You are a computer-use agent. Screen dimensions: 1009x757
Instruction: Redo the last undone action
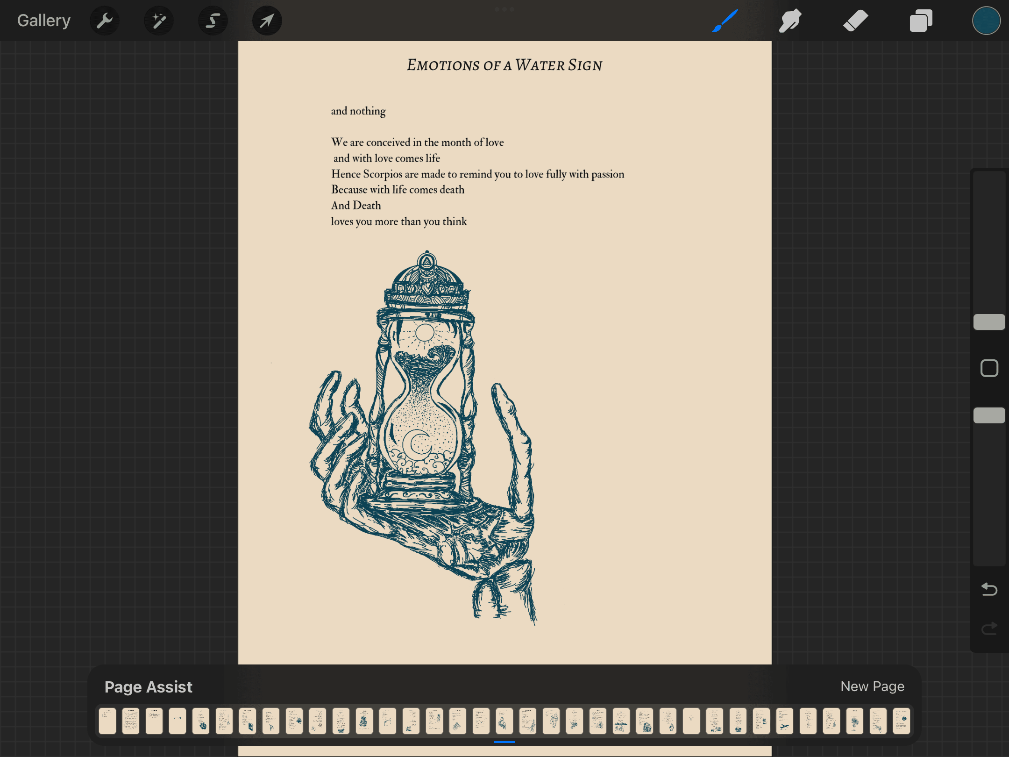pyautogui.click(x=989, y=628)
